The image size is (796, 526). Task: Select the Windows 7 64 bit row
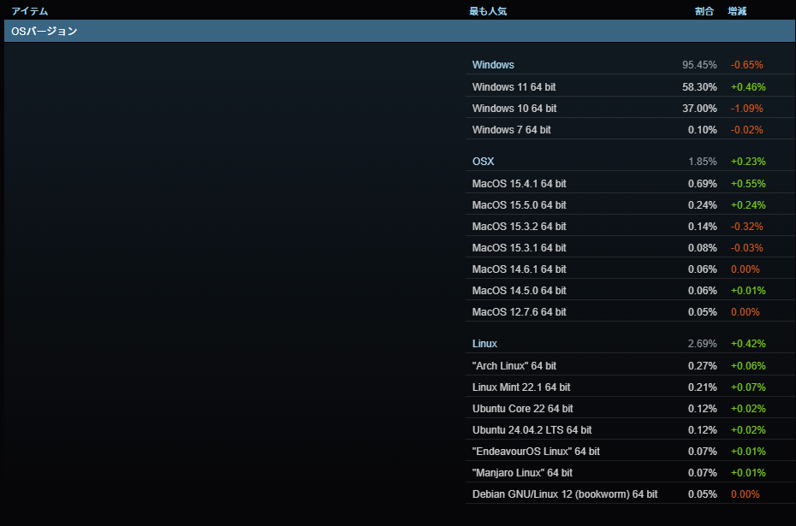tap(630, 129)
